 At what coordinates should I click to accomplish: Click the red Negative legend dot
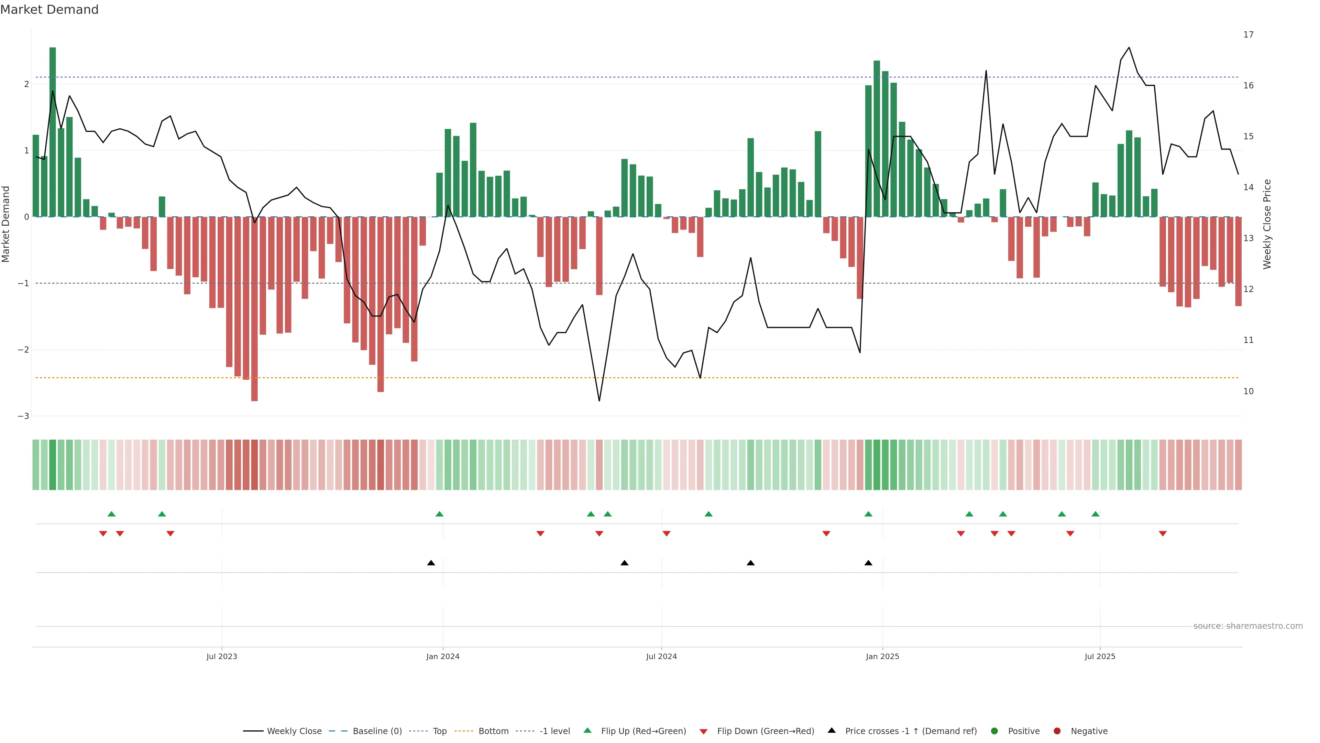1057,731
